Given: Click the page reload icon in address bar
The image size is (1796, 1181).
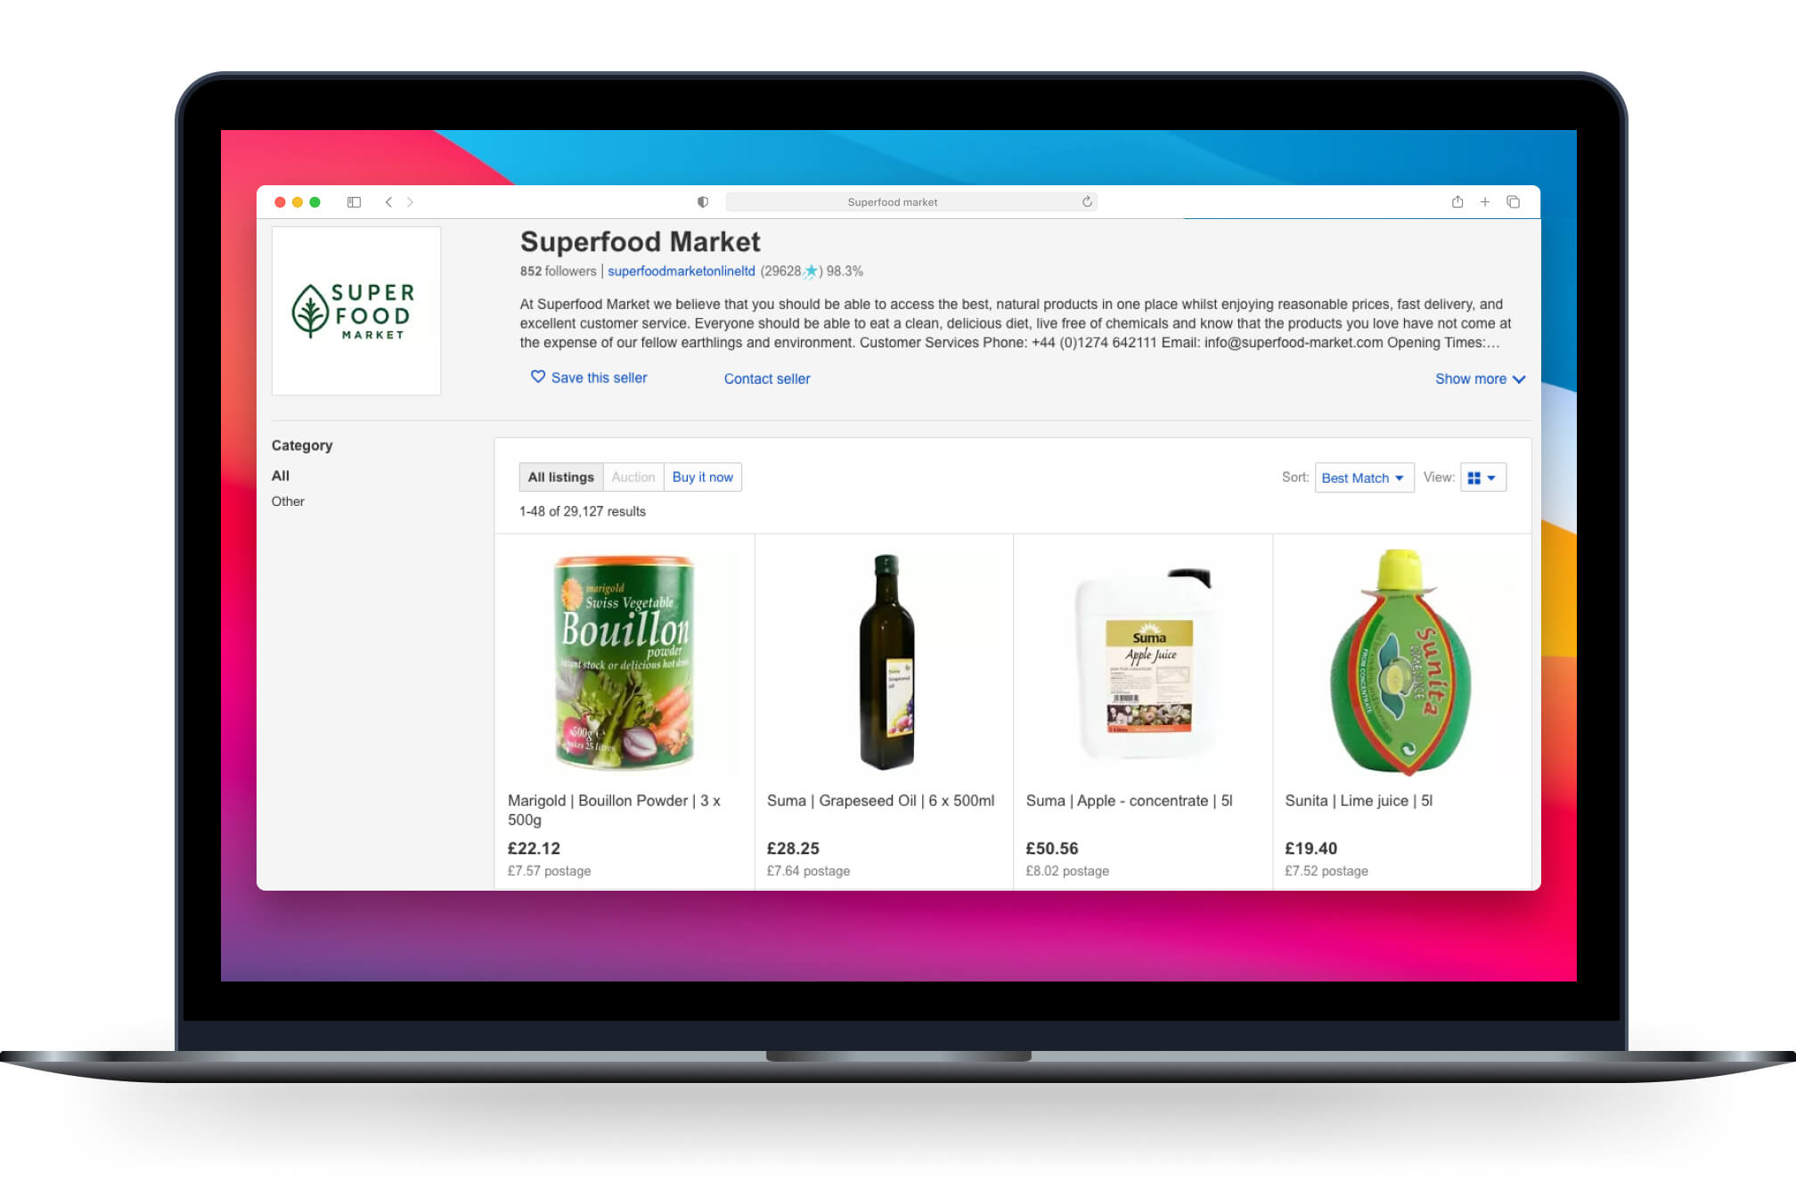Looking at the screenshot, I should [x=1086, y=201].
